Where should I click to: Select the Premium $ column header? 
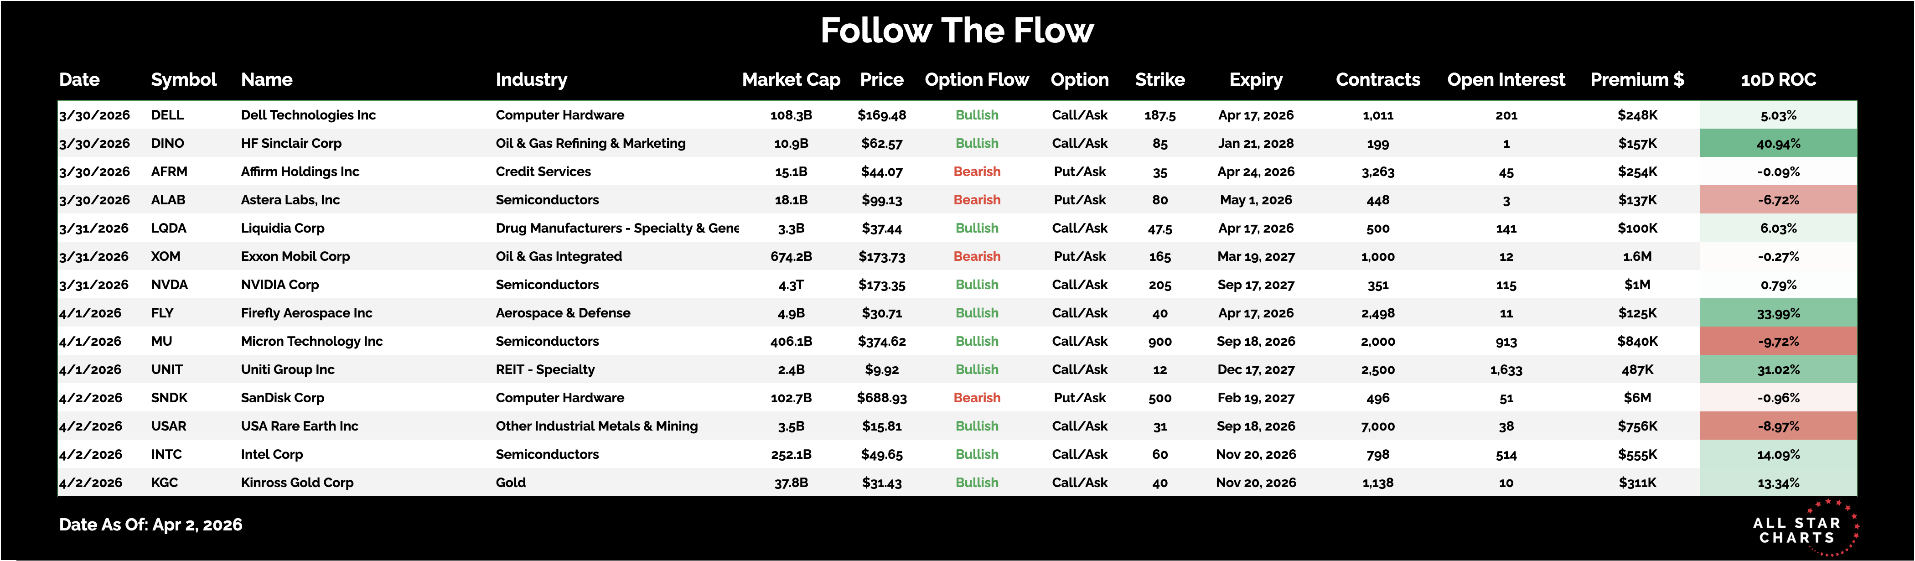point(1637,80)
